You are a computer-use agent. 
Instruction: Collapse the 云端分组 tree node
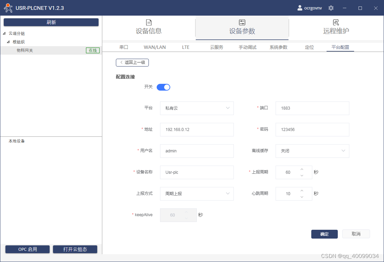coord(3,33)
